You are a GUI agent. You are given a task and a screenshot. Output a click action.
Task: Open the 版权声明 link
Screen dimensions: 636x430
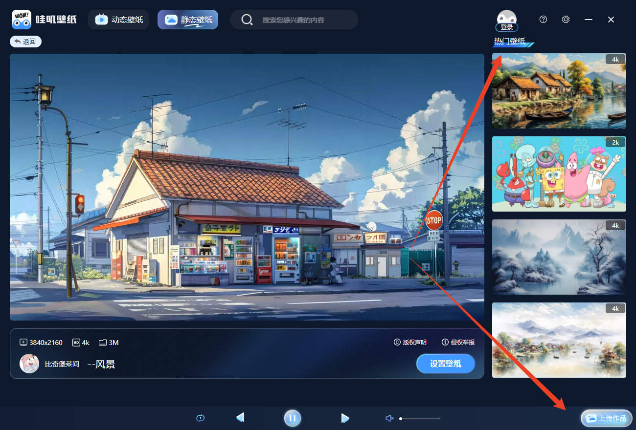click(x=410, y=343)
